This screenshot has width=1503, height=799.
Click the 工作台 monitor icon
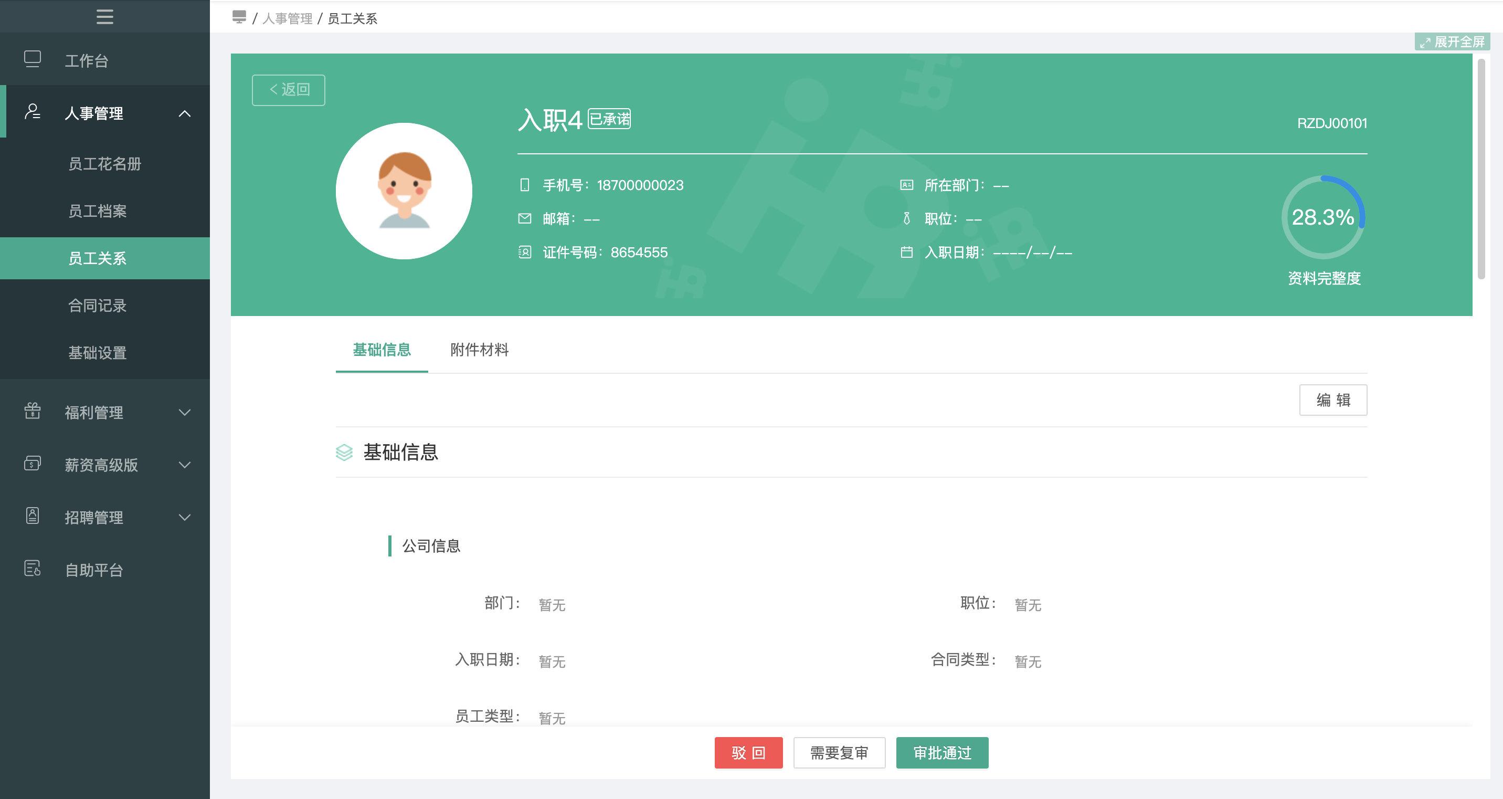pyautogui.click(x=33, y=59)
